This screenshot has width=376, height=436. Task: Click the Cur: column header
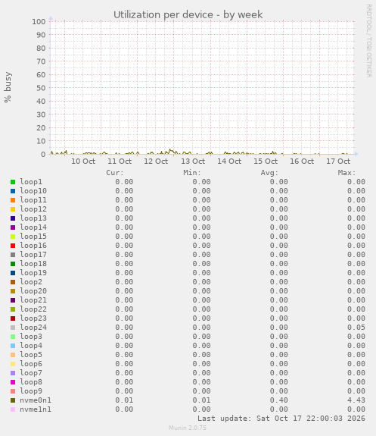pyautogui.click(x=115, y=173)
